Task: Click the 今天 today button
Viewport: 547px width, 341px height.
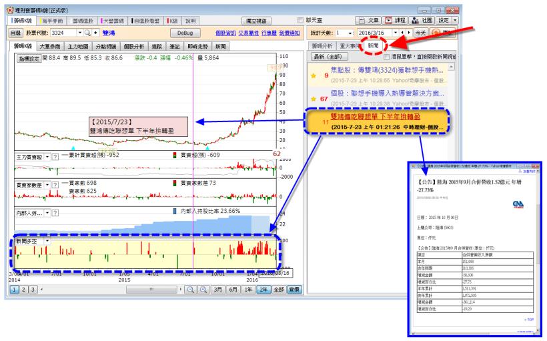Action: [420, 33]
